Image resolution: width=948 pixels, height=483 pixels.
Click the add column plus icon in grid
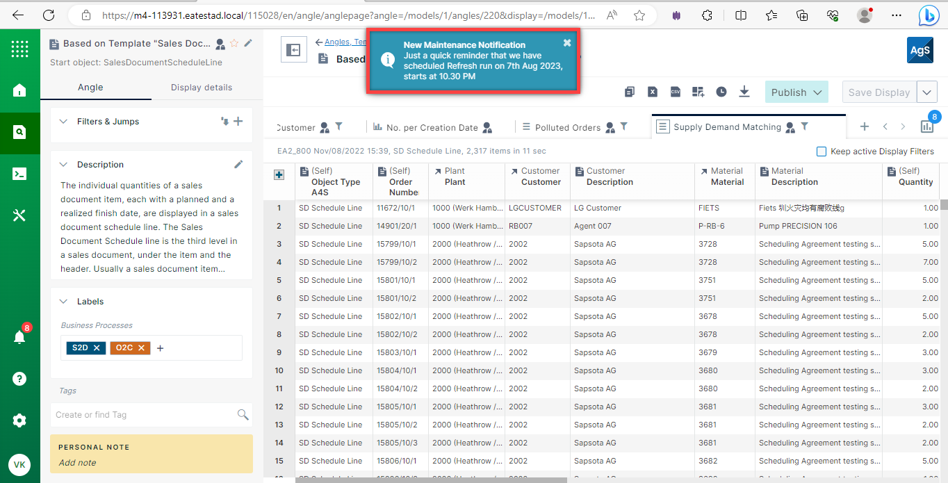pos(279,175)
